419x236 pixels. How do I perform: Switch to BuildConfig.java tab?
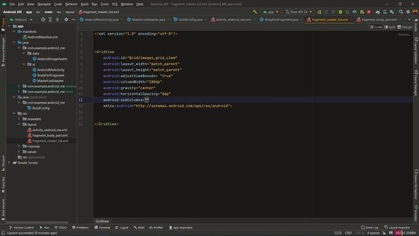pos(188,20)
